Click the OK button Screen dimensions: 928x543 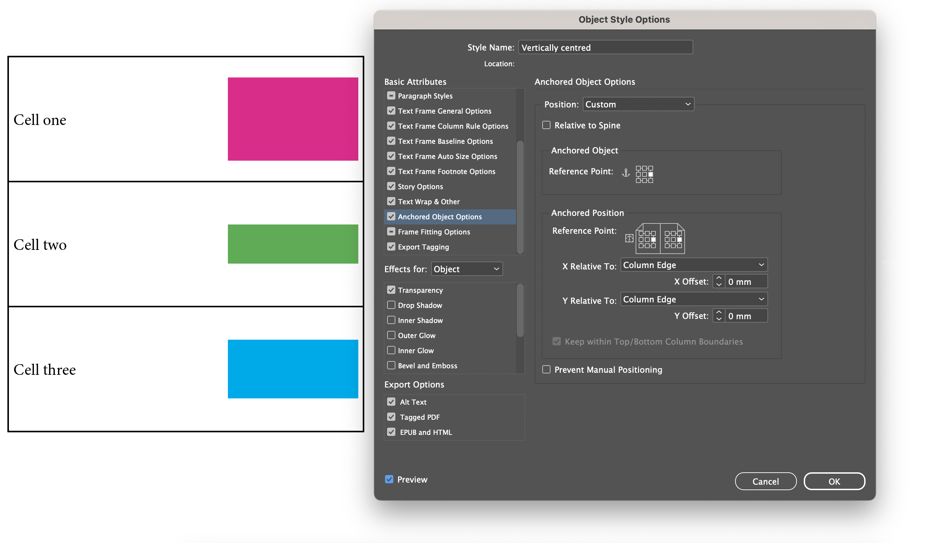pos(834,481)
